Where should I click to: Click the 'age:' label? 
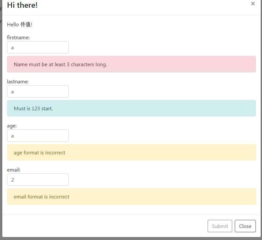click(12, 126)
